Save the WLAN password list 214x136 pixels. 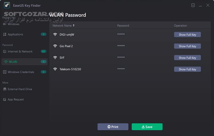pos(147,127)
